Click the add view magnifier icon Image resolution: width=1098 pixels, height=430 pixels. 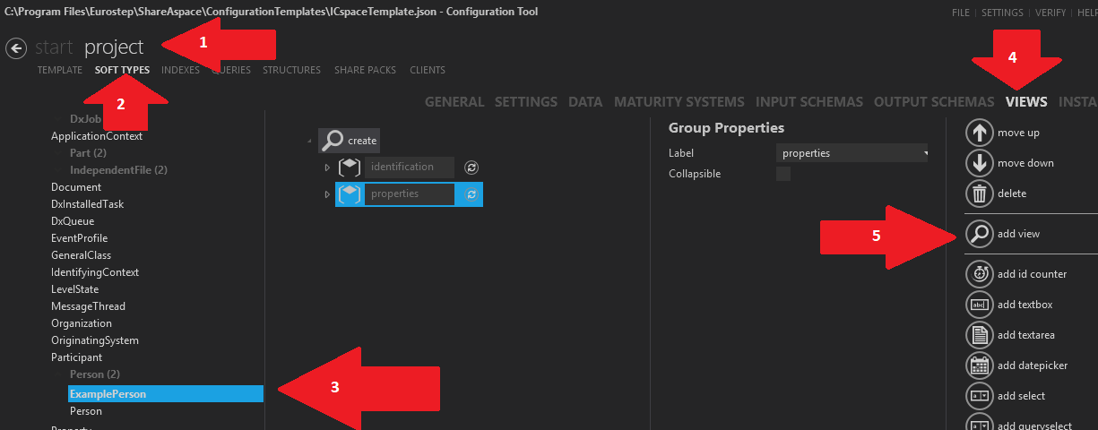coord(980,234)
